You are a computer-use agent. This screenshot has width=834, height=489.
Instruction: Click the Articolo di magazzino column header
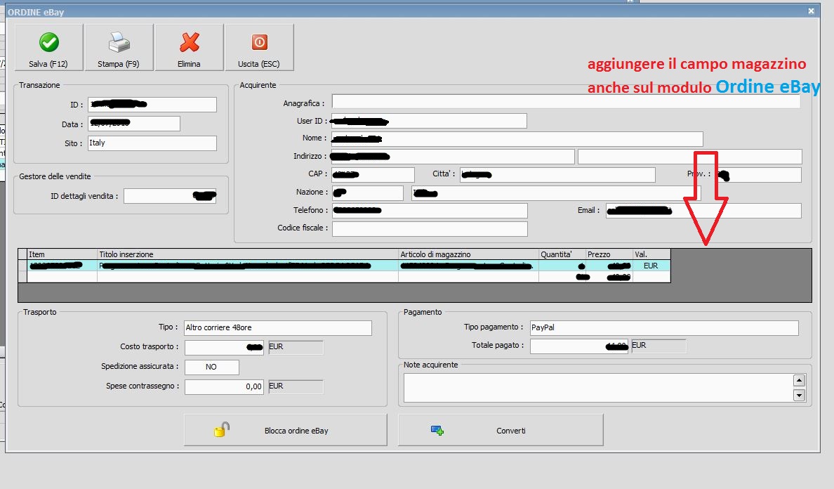(468, 254)
